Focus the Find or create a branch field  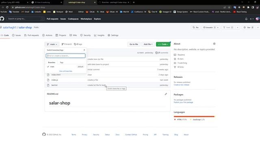click(66, 56)
